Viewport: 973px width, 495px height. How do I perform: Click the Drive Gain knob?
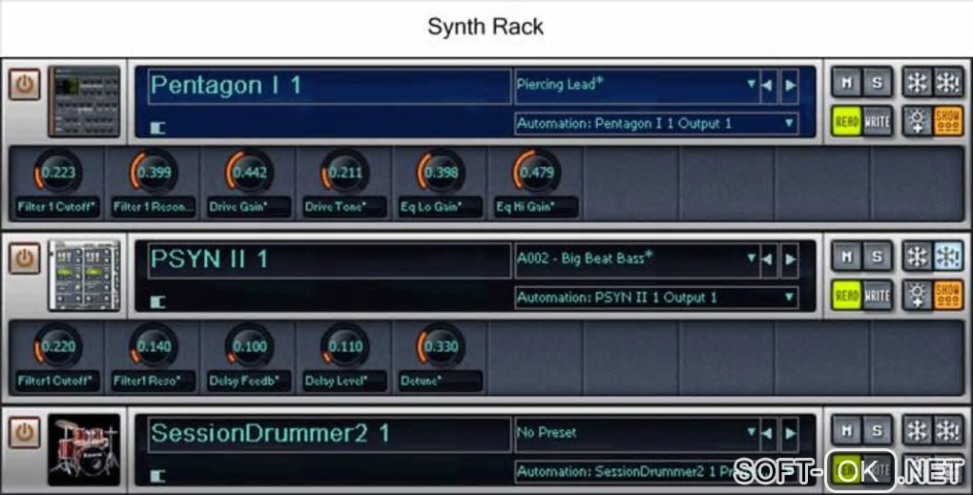[x=249, y=172]
